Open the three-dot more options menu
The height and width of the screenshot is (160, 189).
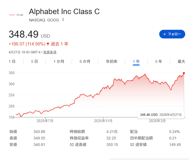63,20
